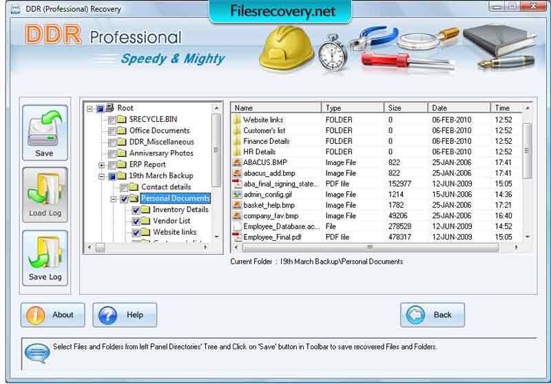Sort file list by Time column
This screenshot has width=551, height=384.
click(507, 108)
